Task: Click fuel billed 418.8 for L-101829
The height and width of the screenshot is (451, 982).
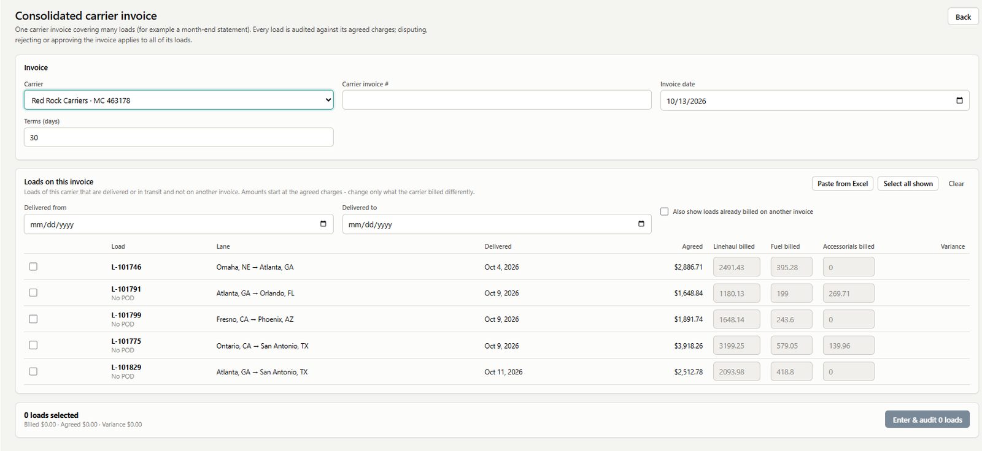Action: point(792,371)
